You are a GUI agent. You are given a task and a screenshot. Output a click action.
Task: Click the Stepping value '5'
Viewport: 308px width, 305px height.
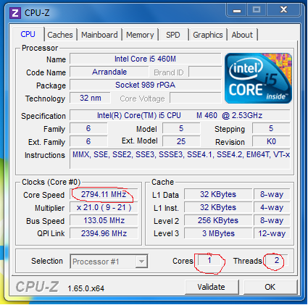click(271, 128)
